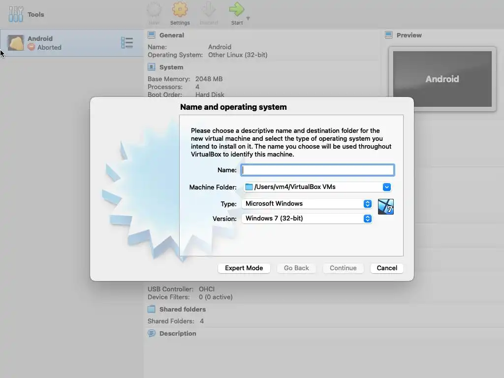This screenshot has height=378, width=504.
Task: Click the Go Back button
Action: (296, 268)
